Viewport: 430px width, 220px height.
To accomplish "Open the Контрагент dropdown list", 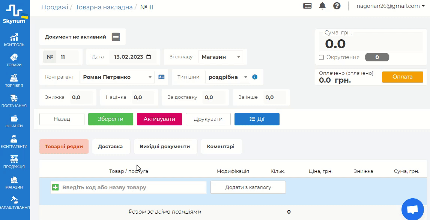I will [150, 77].
